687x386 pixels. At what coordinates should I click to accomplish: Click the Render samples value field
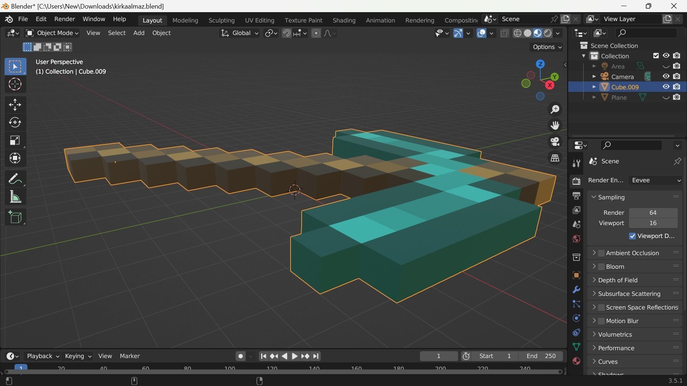[653, 213]
